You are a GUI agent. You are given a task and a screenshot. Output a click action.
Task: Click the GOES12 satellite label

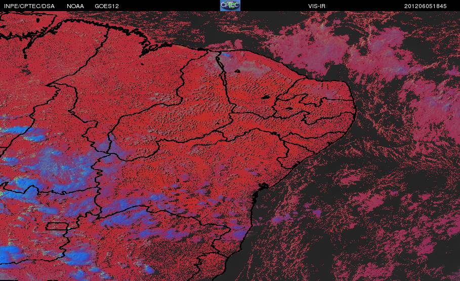click(107, 6)
